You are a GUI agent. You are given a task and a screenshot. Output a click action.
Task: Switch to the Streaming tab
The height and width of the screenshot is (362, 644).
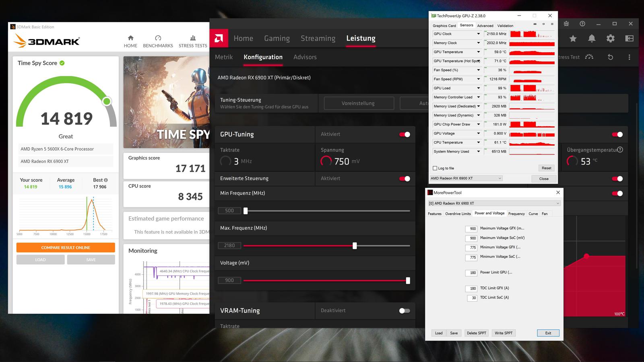click(318, 38)
